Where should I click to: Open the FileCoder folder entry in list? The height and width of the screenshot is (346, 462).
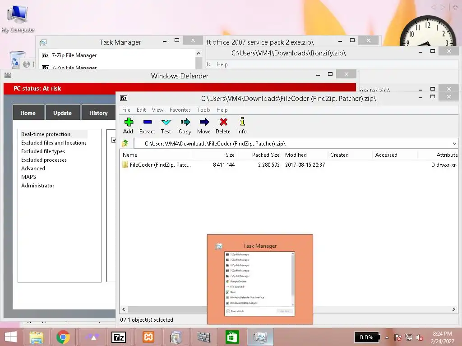click(157, 165)
